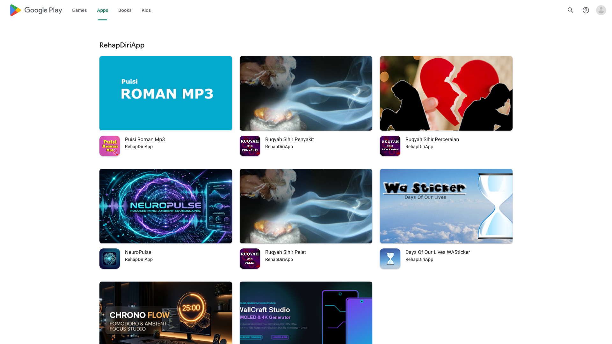Screen dimensions: 612x344
Task: Go to the Books tab
Action: [x=125, y=10]
